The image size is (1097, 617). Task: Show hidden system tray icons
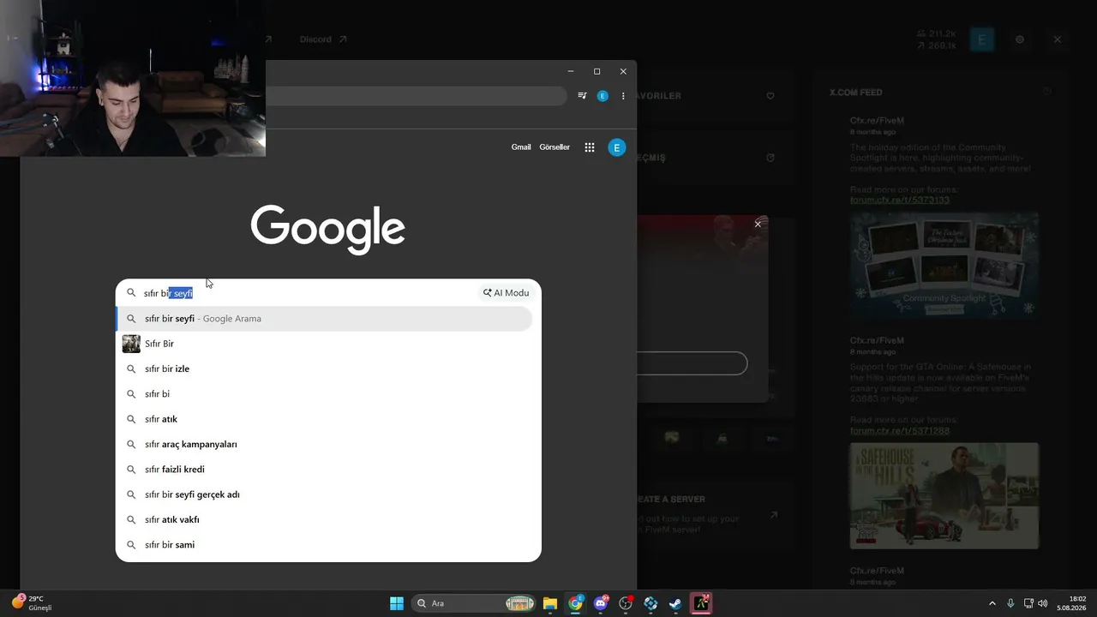(992, 603)
